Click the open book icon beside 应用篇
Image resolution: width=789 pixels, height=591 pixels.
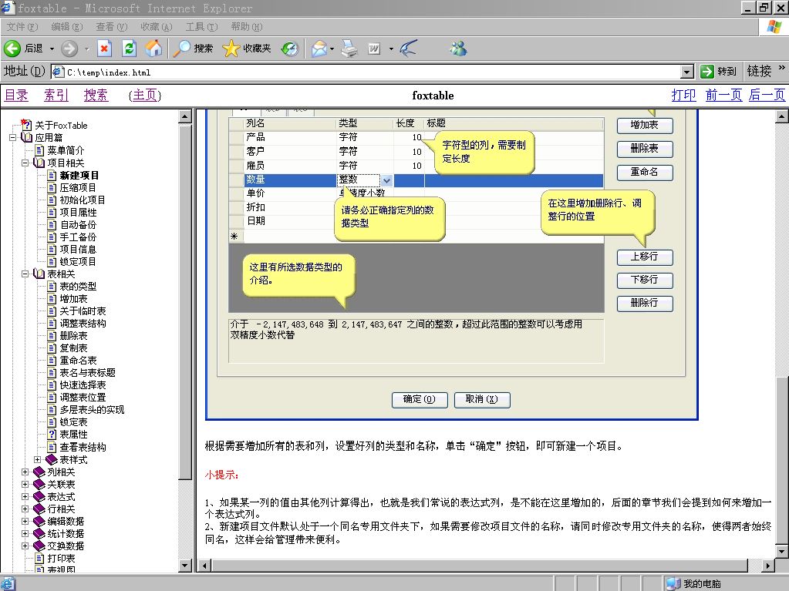click(26, 137)
